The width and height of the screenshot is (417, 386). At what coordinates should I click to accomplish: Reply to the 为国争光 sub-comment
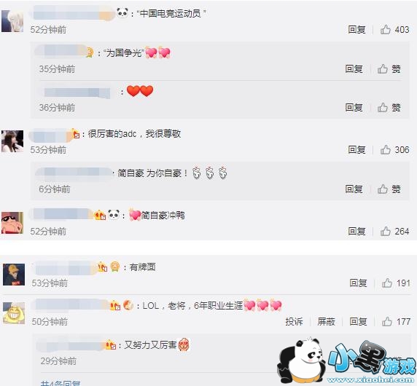point(354,69)
